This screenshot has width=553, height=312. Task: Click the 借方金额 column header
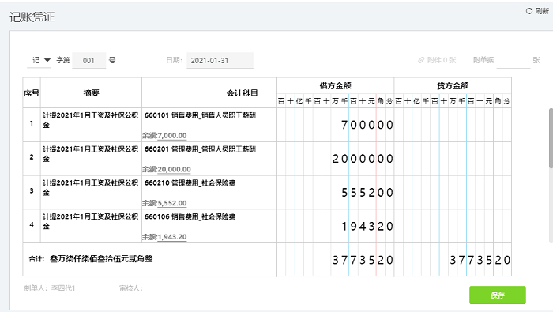pos(336,85)
